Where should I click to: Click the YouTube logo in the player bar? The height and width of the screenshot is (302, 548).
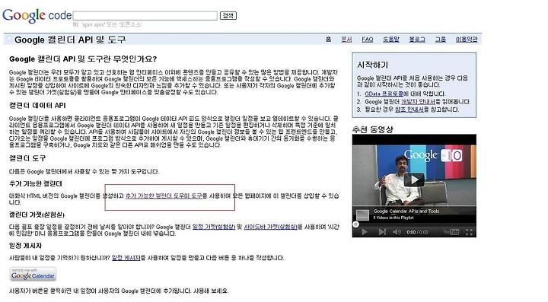coord(451,232)
